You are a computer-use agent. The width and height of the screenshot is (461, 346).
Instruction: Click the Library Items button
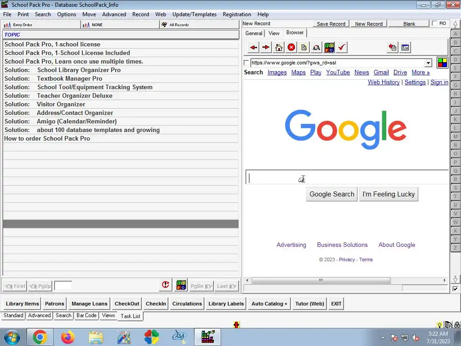point(23,304)
